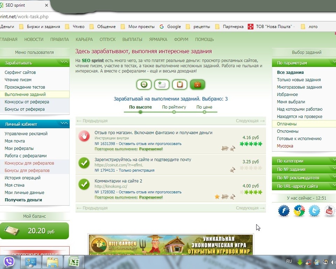Screen dimensions: 336x269
Task: Open the ПОМОЩЬ top menu item
Action: tap(204, 40)
